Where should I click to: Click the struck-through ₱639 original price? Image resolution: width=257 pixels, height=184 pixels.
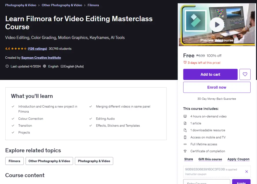click(x=201, y=56)
